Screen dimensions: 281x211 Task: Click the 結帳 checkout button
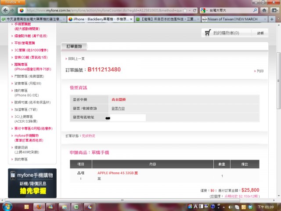click(260, 33)
